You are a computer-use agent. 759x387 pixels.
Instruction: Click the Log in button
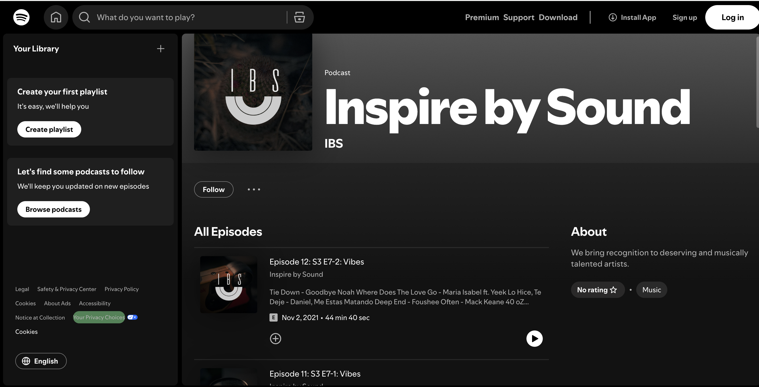click(x=732, y=17)
